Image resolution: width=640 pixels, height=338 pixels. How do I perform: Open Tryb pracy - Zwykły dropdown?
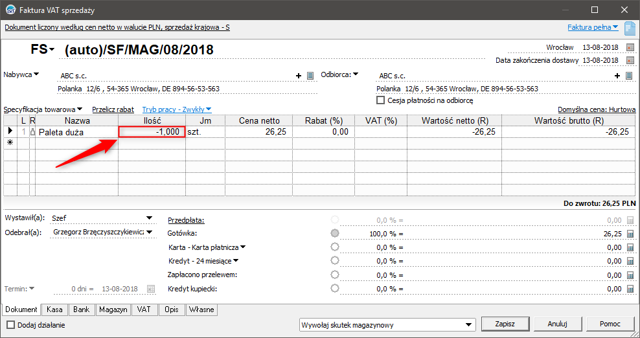(x=209, y=109)
